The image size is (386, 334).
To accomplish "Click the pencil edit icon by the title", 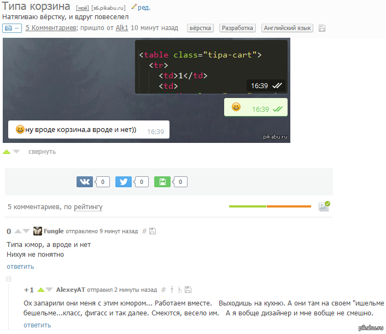I will point(134,7).
